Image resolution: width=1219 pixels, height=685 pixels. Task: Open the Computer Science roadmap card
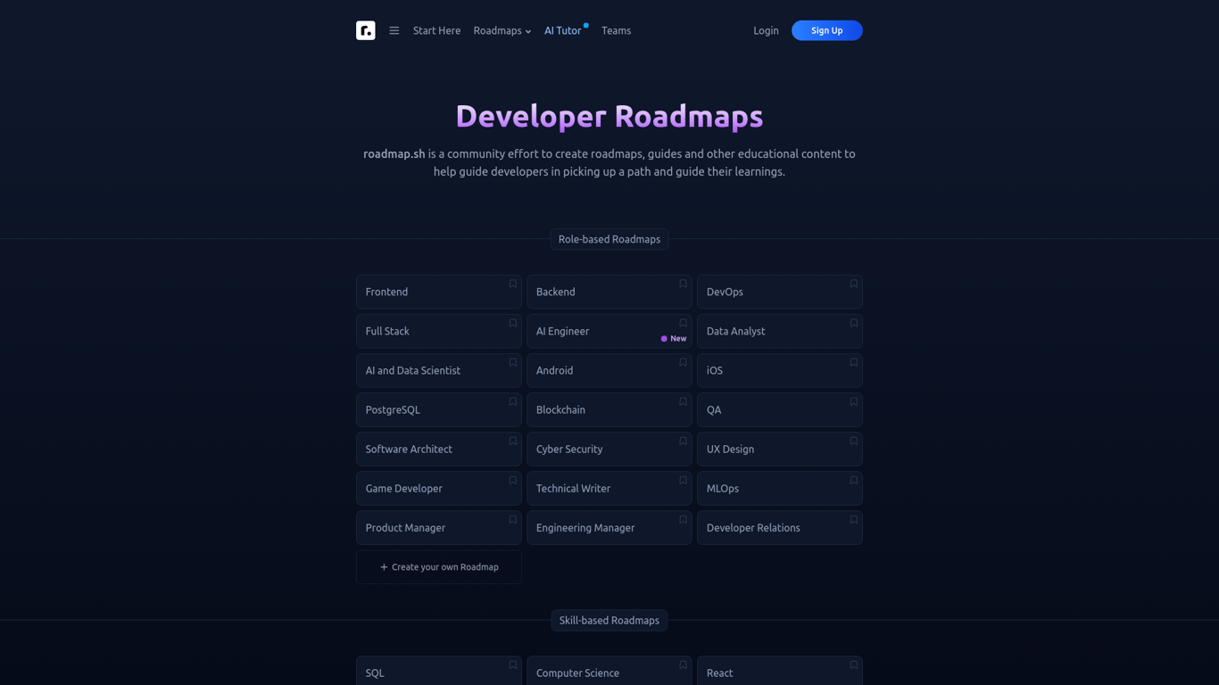coord(609,671)
